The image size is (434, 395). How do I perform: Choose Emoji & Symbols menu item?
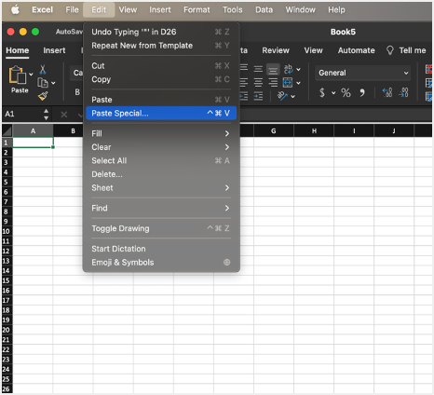point(161,263)
